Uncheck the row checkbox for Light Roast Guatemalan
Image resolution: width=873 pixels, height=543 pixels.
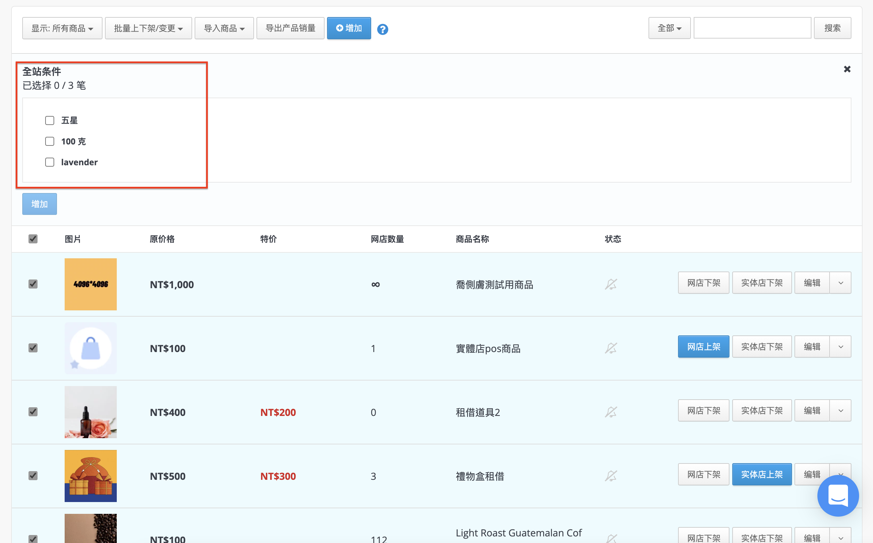click(33, 539)
